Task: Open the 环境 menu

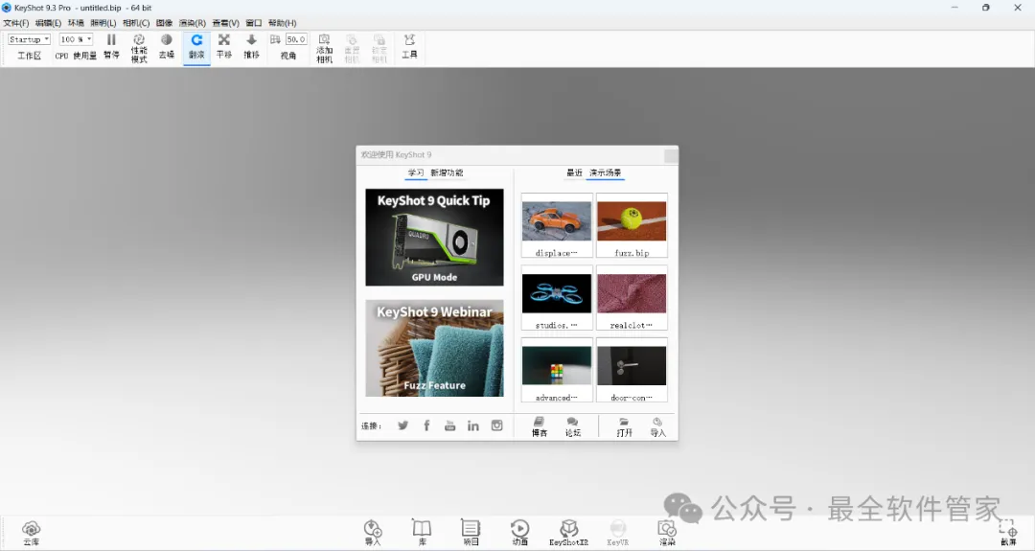Action: 76,23
